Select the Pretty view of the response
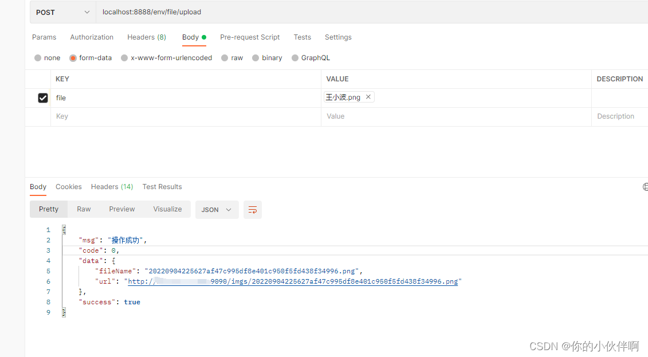 (48, 209)
